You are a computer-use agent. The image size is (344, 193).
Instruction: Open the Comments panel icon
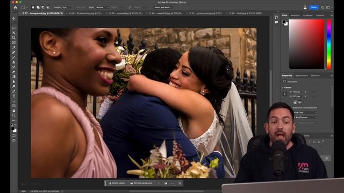[276, 22]
